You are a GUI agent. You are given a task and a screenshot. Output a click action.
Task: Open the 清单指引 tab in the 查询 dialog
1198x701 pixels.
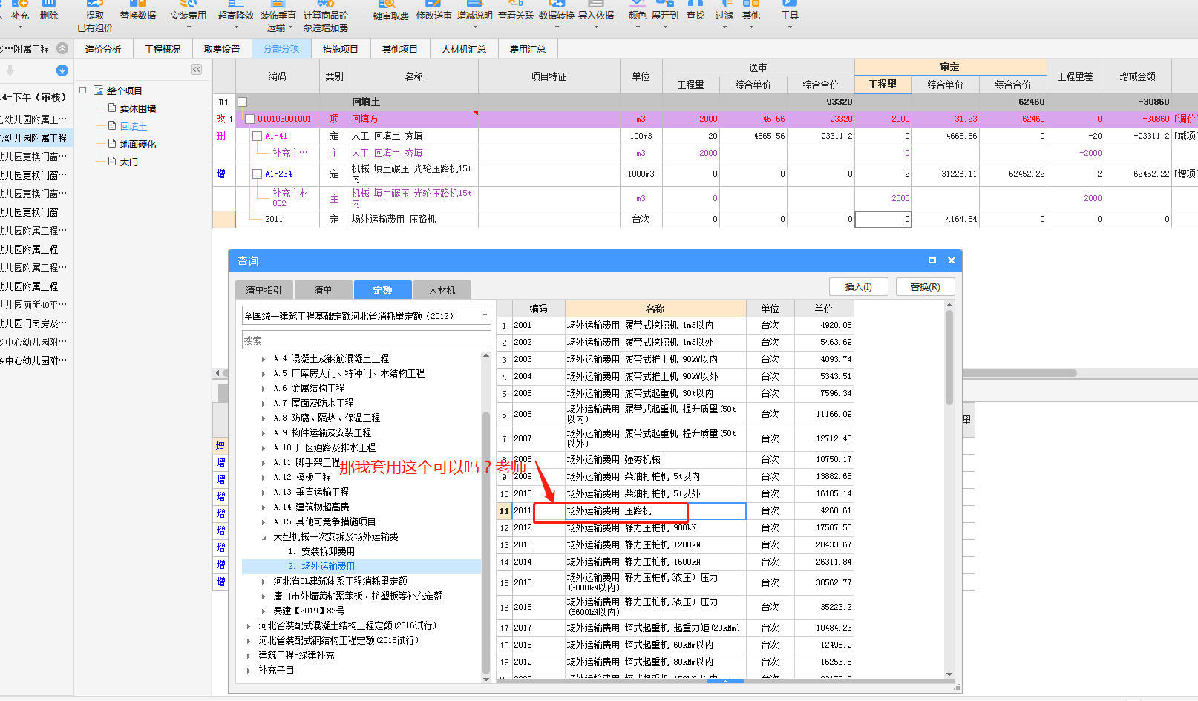tap(264, 290)
